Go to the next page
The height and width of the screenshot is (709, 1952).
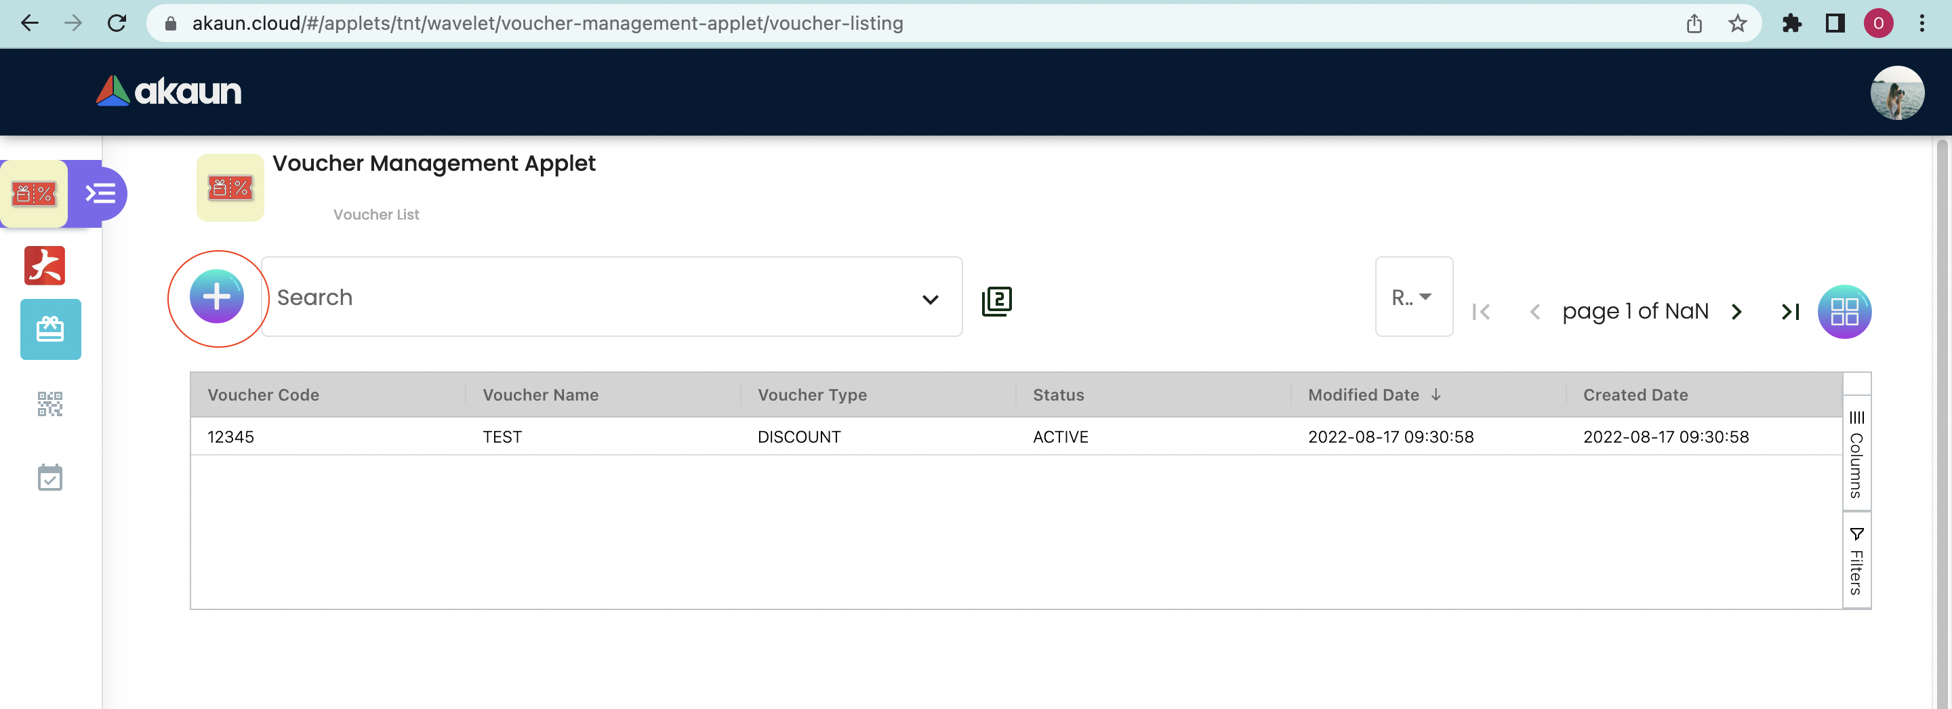(1736, 312)
